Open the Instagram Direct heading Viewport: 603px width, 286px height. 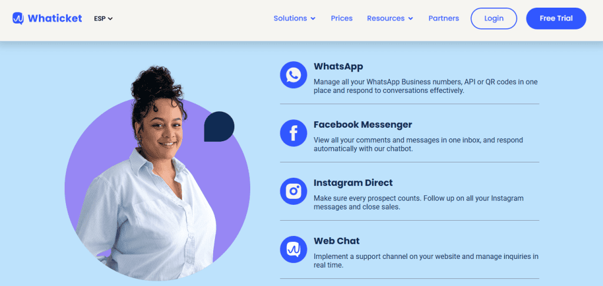pos(353,182)
